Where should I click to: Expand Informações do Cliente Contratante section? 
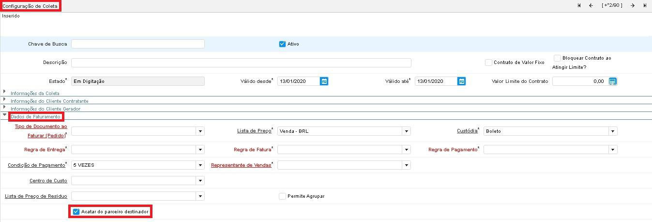(x=49, y=101)
